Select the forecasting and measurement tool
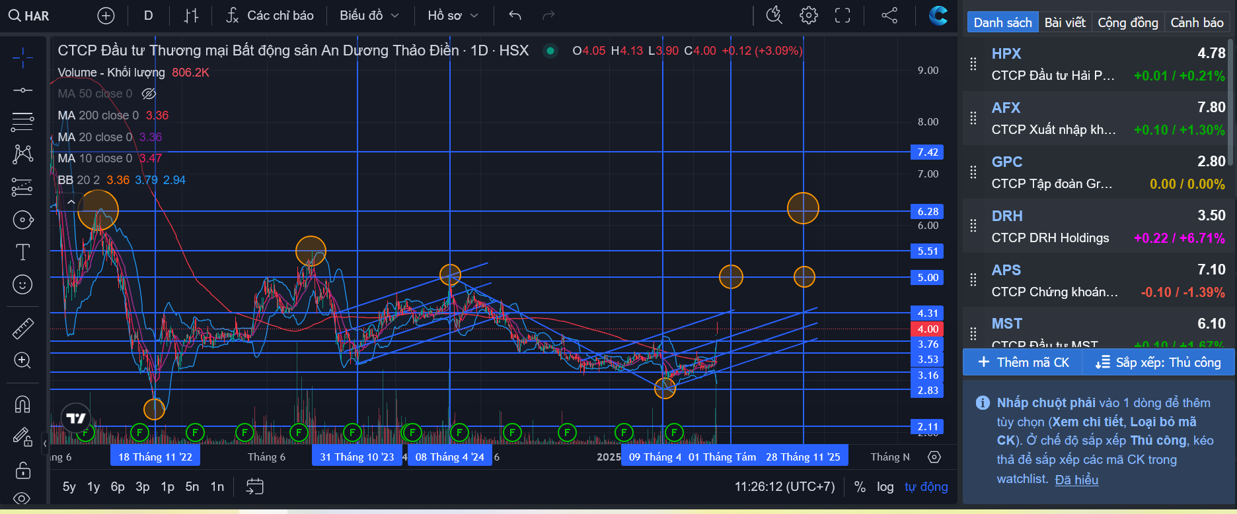The width and height of the screenshot is (1237, 514). click(x=22, y=187)
